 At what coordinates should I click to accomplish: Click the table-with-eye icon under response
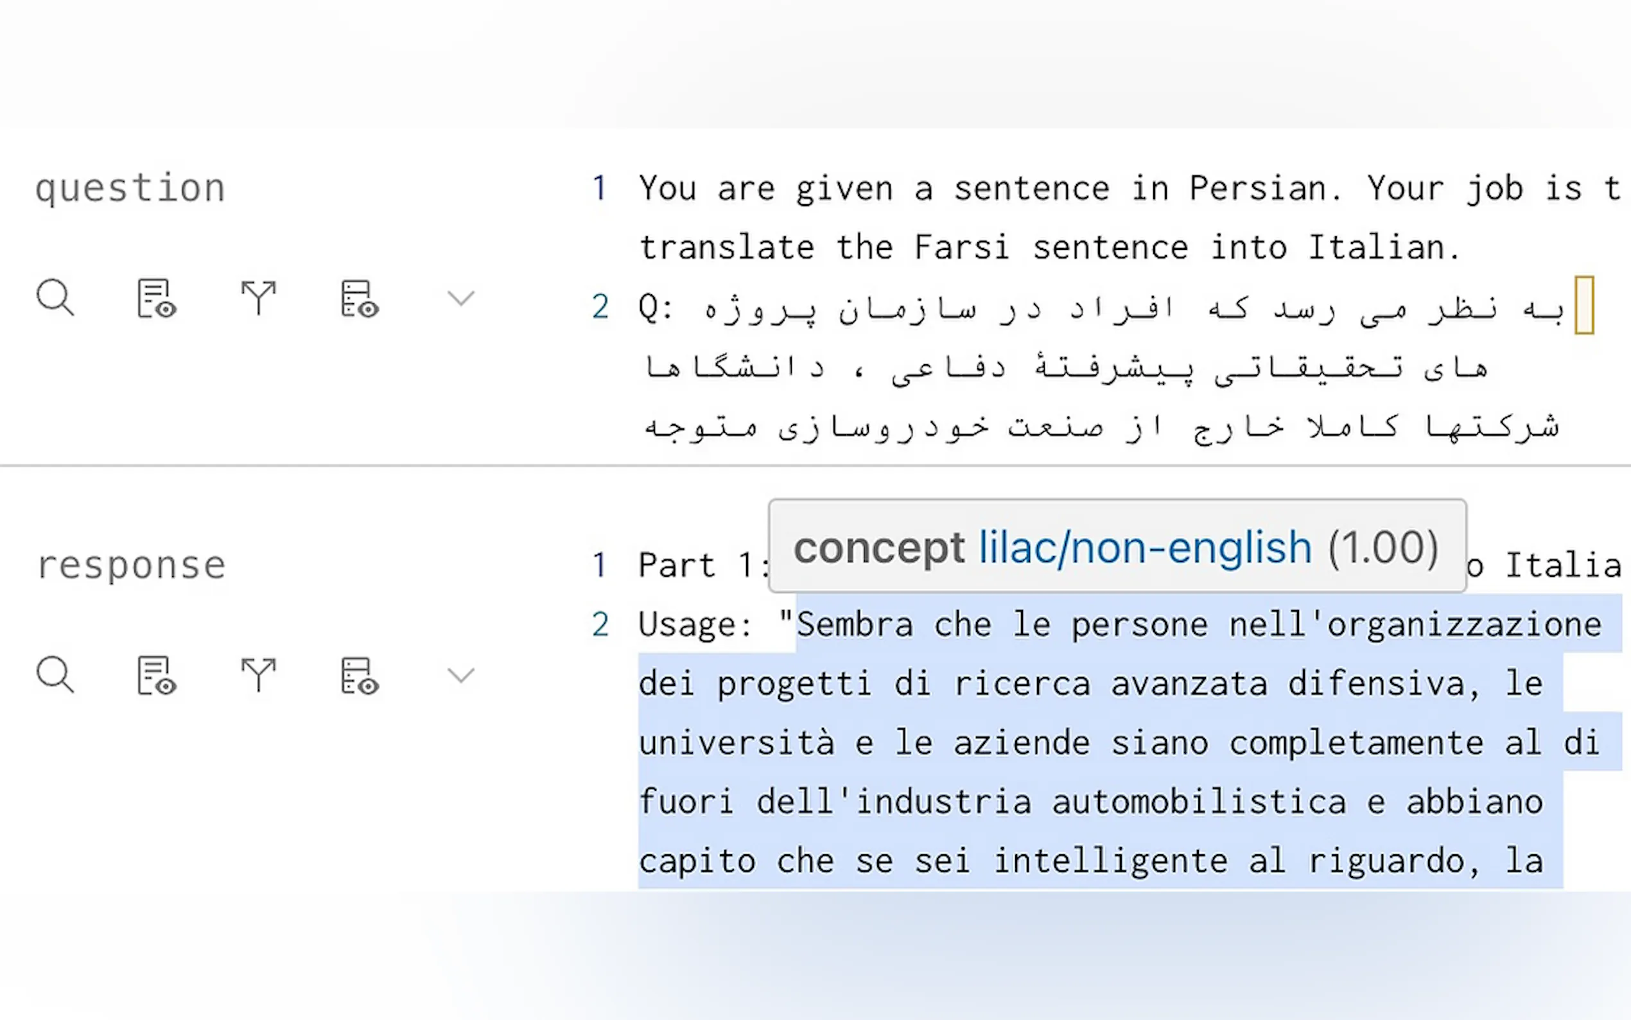coord(360,674)
